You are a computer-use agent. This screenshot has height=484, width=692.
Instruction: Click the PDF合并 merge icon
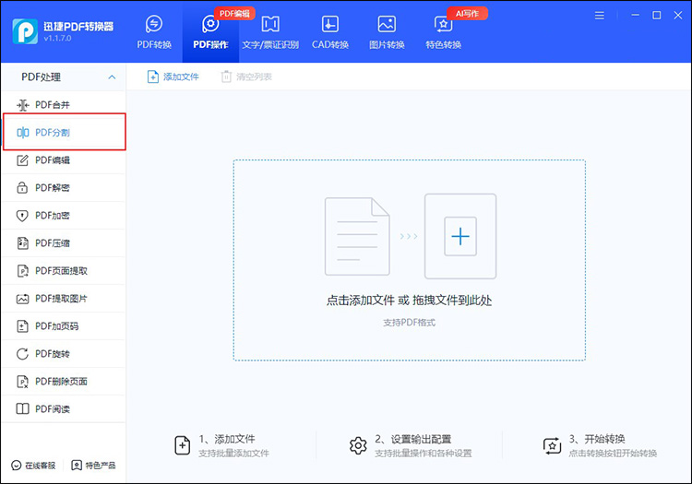[22, 105]
